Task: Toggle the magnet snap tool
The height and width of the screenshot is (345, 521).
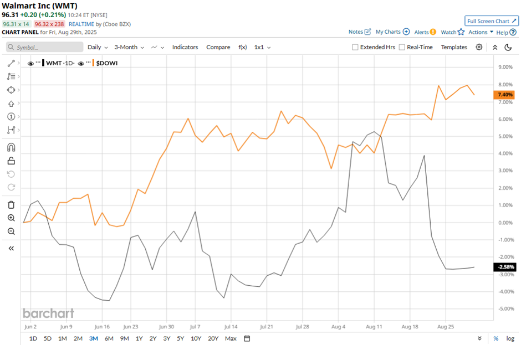Action: [x=11, y=147]
